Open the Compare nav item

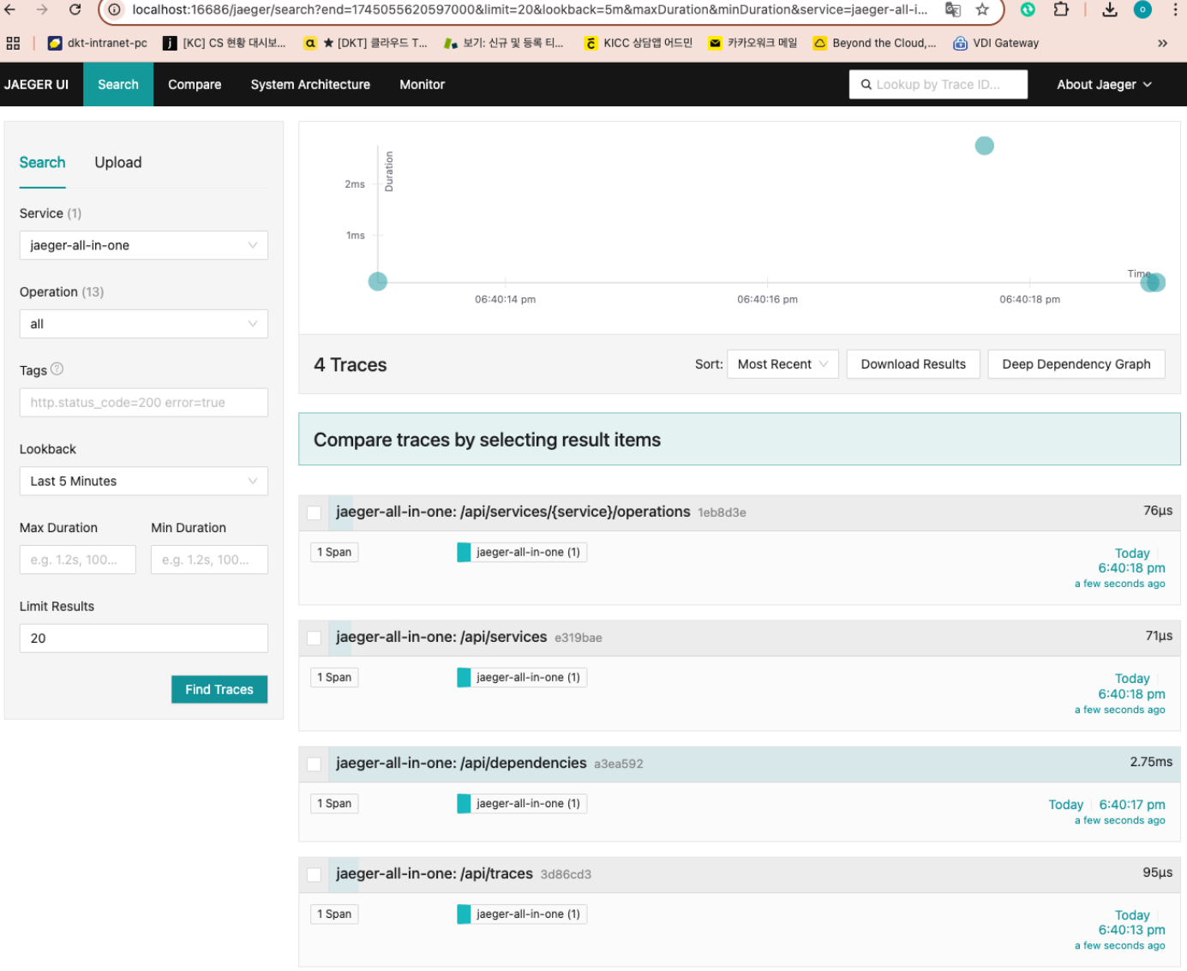[x=195, y=85]
